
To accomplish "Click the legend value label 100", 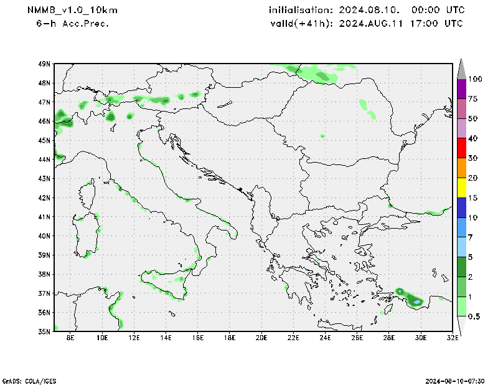I will pyautogui.click(x=476, y=79).
